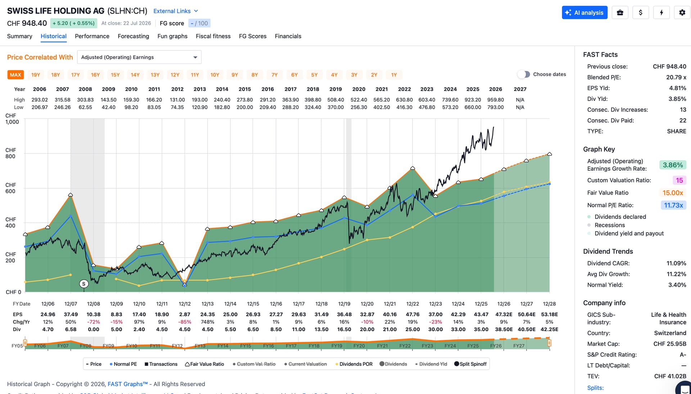The width and height of the screenshot is (691, 394).
Task: Click the +5.20 price change badge
Action: (x=73, y=23)
